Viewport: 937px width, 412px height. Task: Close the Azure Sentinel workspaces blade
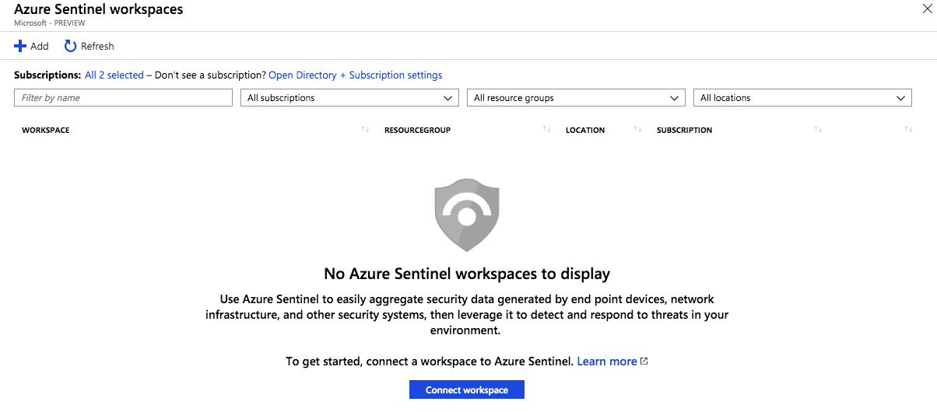(926, 9)
